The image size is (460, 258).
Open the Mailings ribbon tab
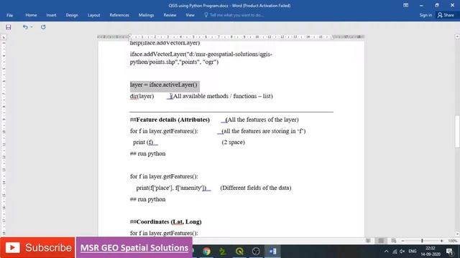pyautogui.click(x=146, y=15)
